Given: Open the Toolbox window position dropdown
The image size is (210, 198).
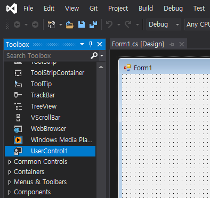Looking at the screenshot, I should [x=82, y=44].
